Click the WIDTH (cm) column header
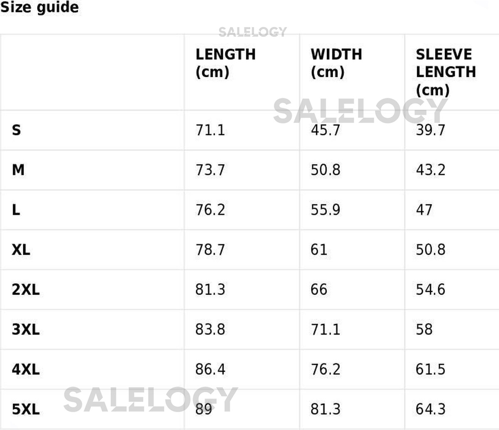This screenshot has height=430, width=499. point(336,63)
